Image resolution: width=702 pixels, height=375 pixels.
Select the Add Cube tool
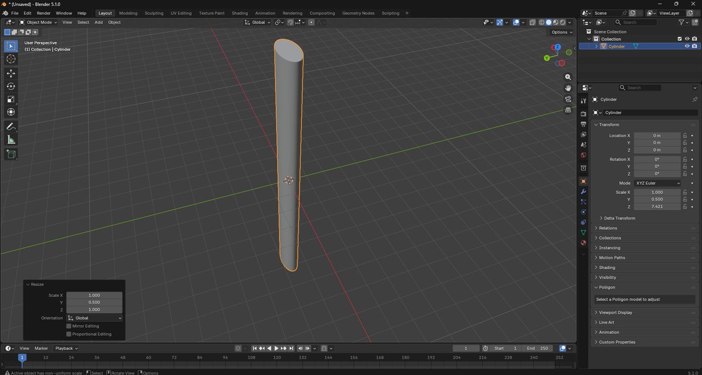[x=11, y=154]
